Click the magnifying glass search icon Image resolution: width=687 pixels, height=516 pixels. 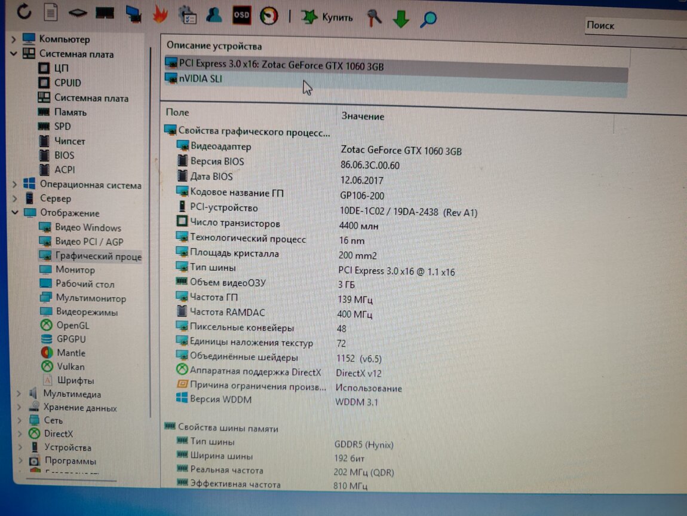428,19
